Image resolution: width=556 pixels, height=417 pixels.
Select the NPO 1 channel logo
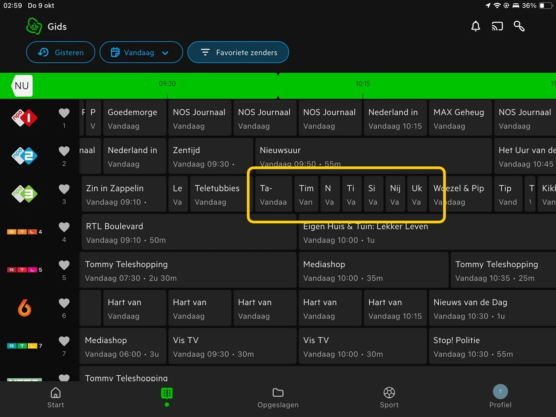coord(24,118)
